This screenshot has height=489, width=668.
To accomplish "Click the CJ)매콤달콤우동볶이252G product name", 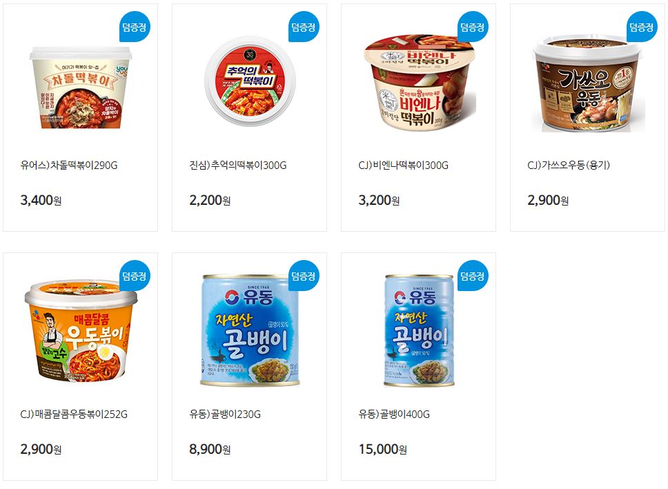I will click(74, 414).
